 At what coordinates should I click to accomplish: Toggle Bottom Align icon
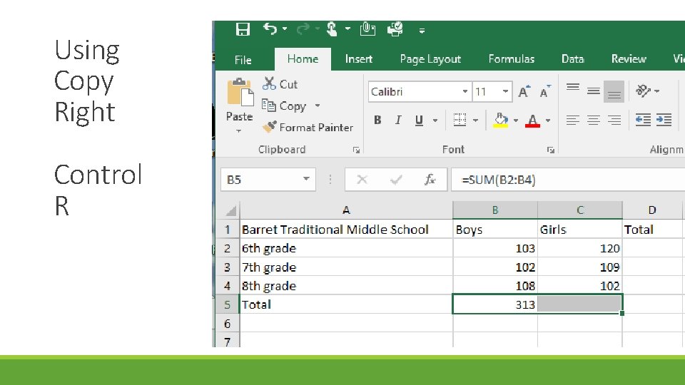pyautogui.click(x=614, y=91)
